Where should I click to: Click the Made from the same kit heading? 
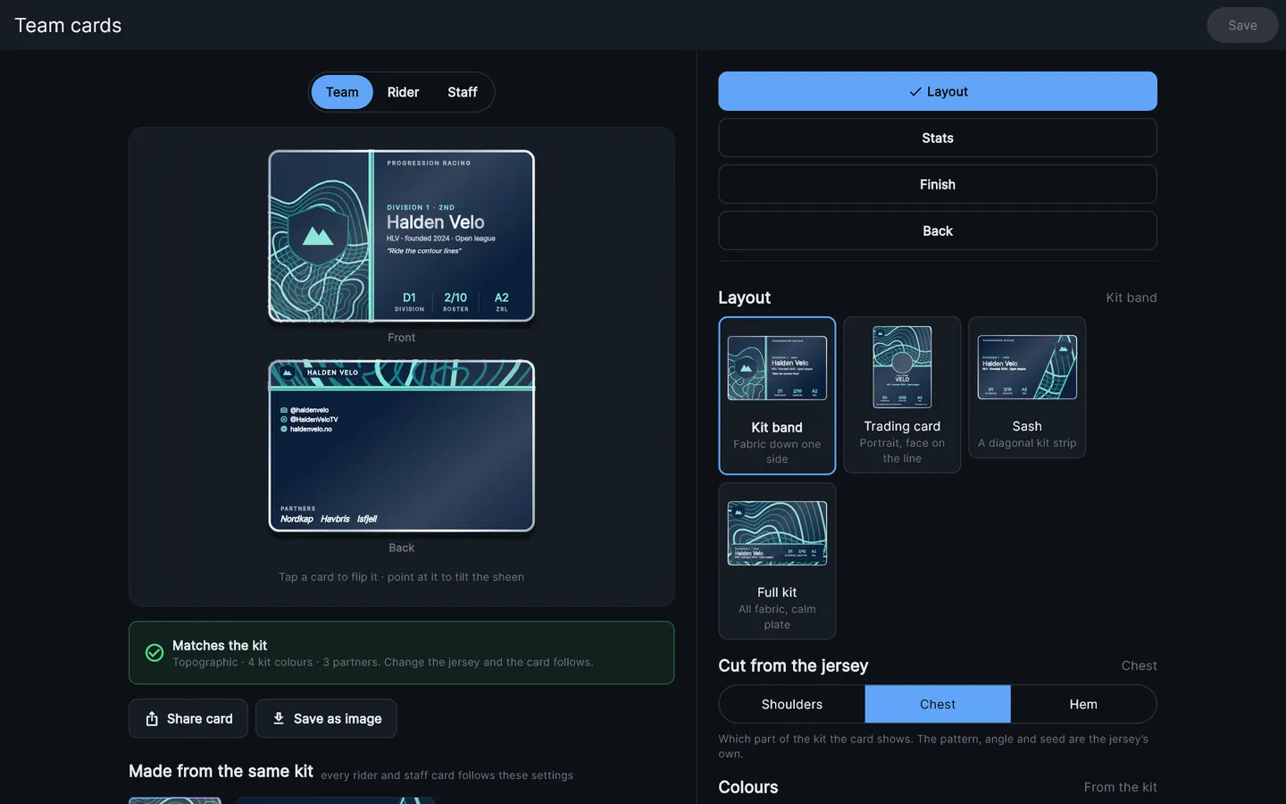pyautogui.click(x=221, y=771)
